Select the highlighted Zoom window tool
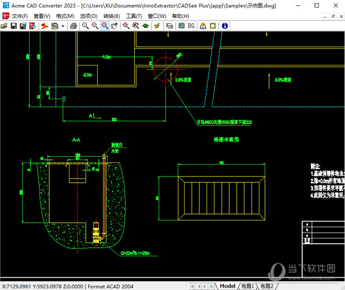345x290 pixels. pos(105,26)
